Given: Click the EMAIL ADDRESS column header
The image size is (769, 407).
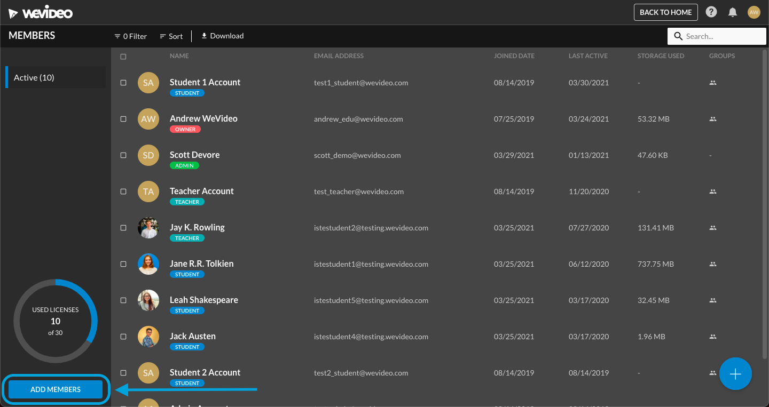Looking at the screenshot, I should [x=339, y=56].
